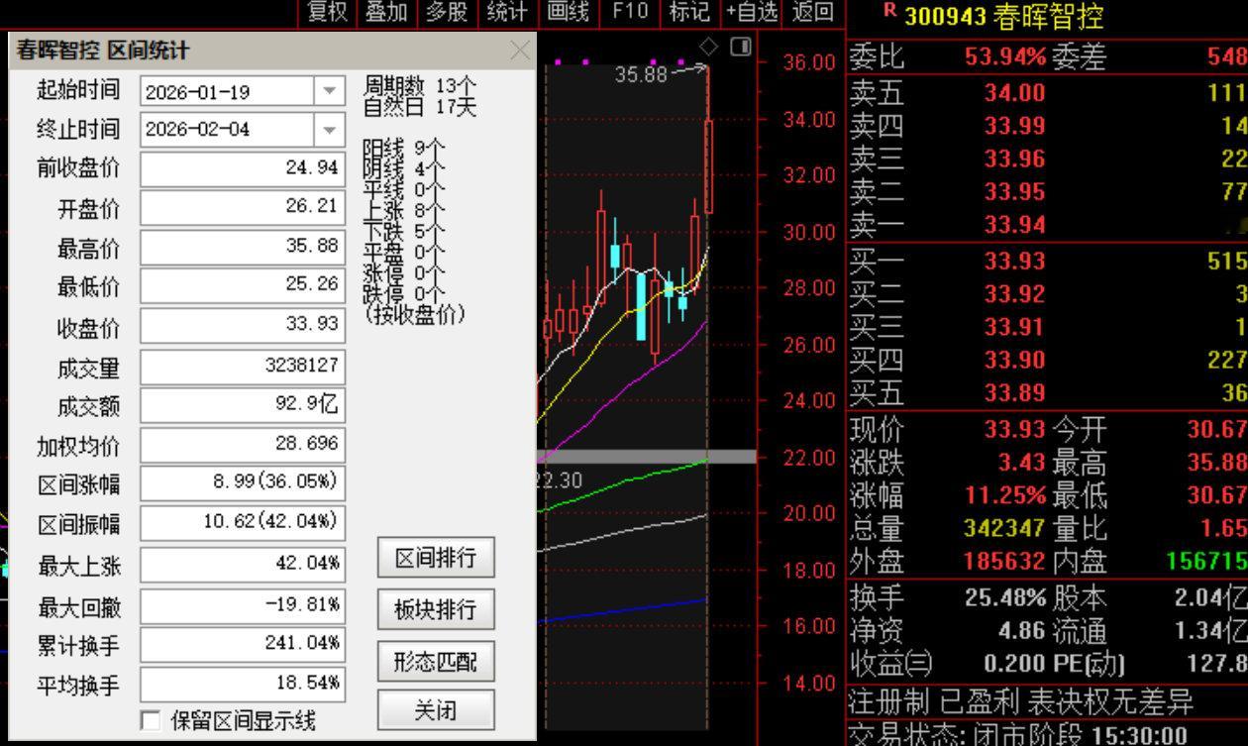
Task: Run 形态匹配 pattern matching
Action: click(438, 662)
